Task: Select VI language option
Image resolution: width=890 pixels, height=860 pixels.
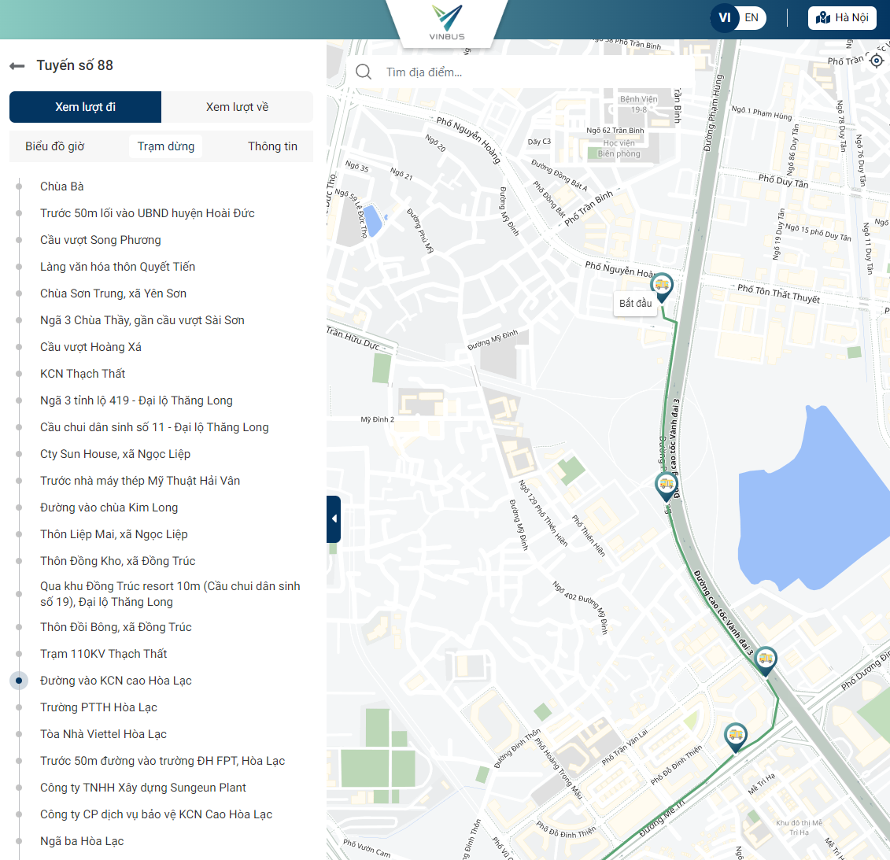Action: tap(724, 17)
